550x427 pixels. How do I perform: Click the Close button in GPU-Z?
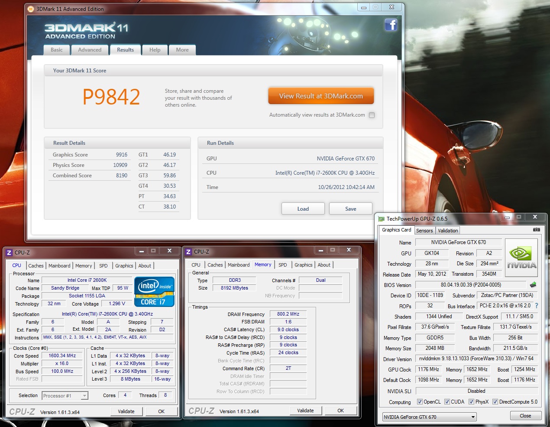[525, 416]
